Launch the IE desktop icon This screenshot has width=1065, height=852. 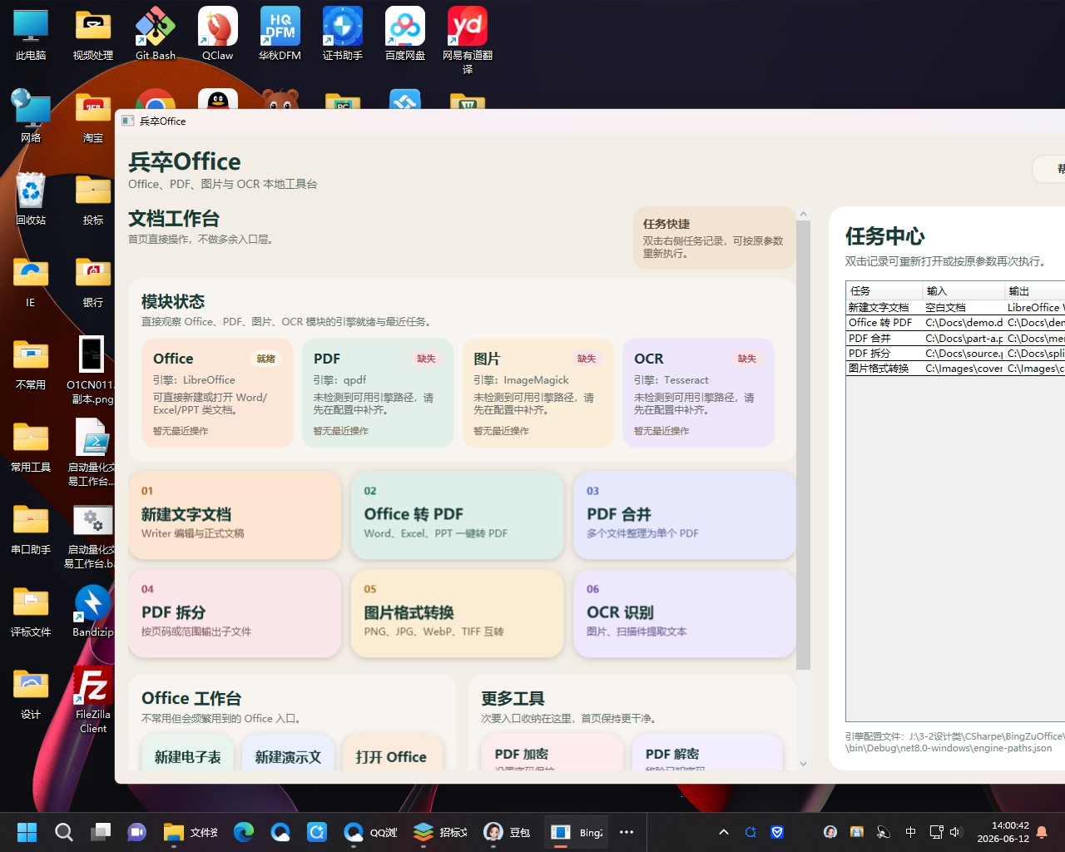pos(31,280)
